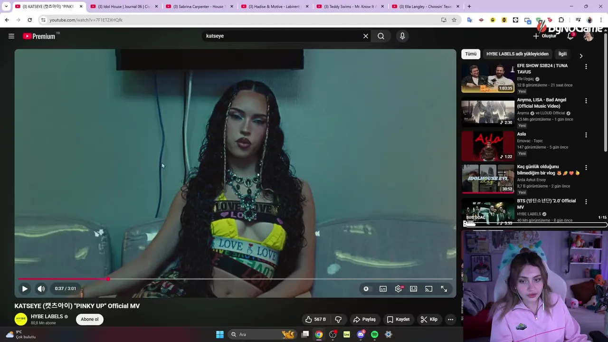Cast the video to a device
Image resolution: width=608 pixels, height=342 pixels.
click(x=429, y=289)
